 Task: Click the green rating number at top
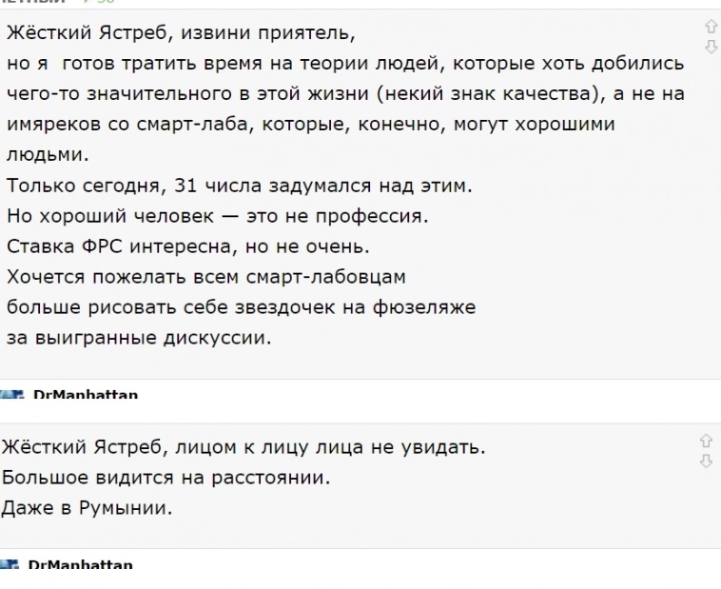tap(103, 3)
